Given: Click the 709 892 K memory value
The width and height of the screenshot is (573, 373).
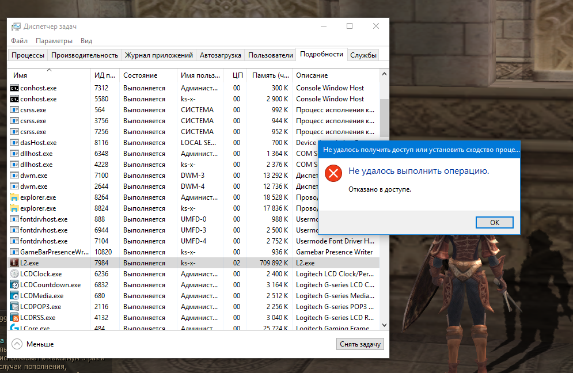Looking at the screenshot, I should pyautogui.click(x=274, y=262).
